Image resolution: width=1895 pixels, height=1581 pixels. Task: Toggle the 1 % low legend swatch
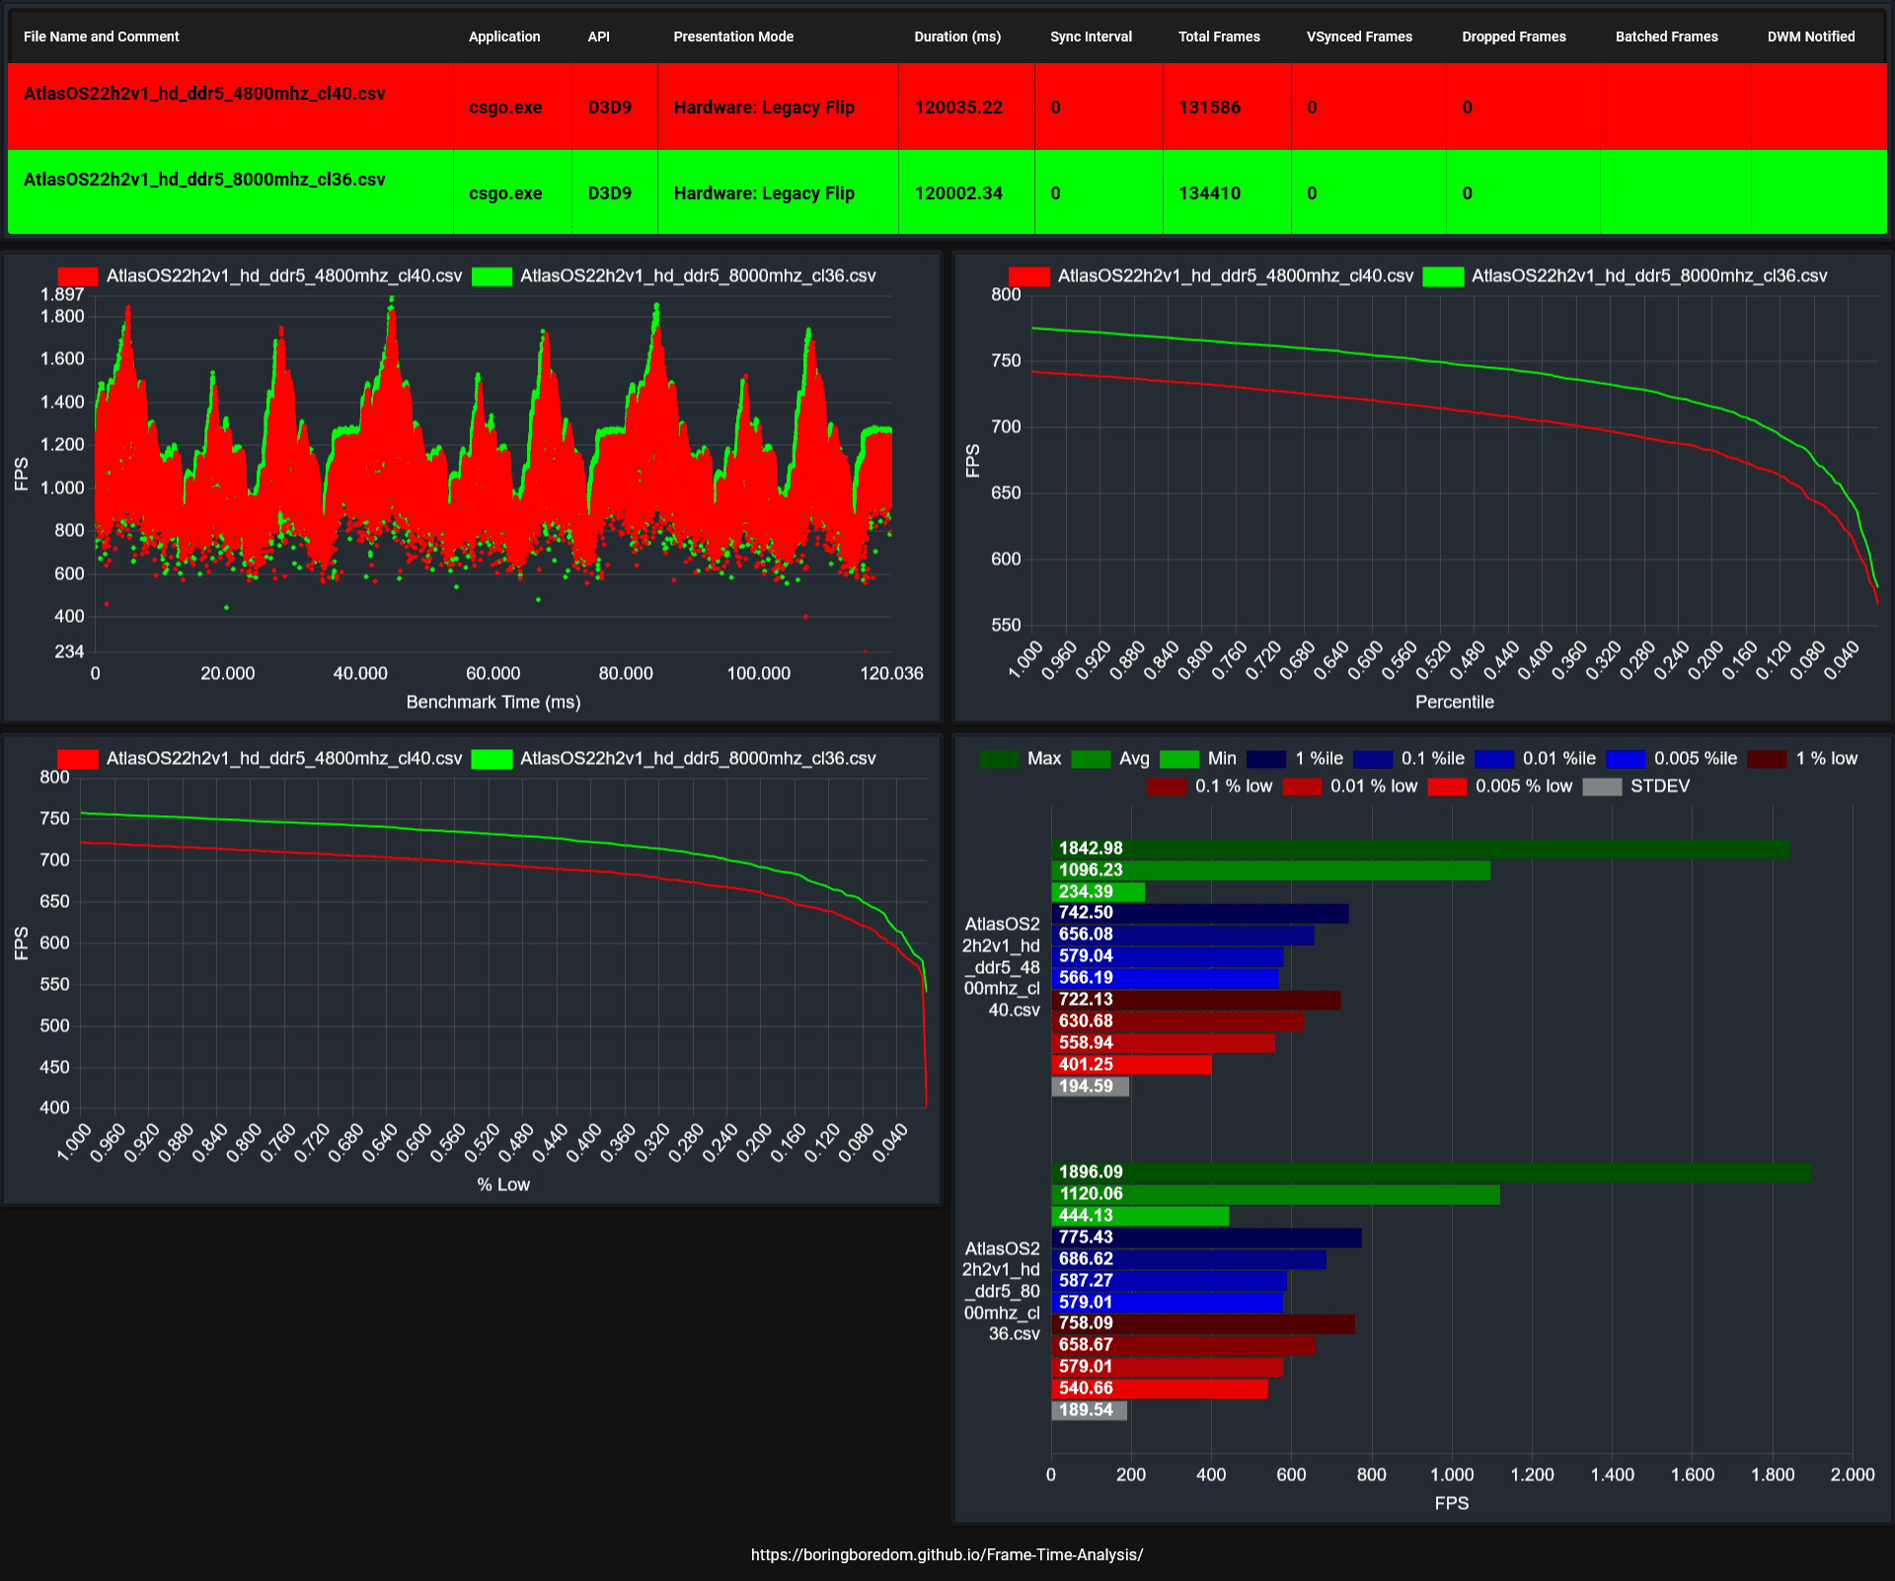(1767, 759)
